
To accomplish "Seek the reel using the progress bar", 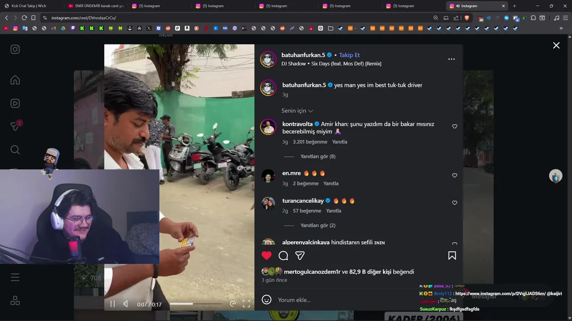I will [196, 304].
